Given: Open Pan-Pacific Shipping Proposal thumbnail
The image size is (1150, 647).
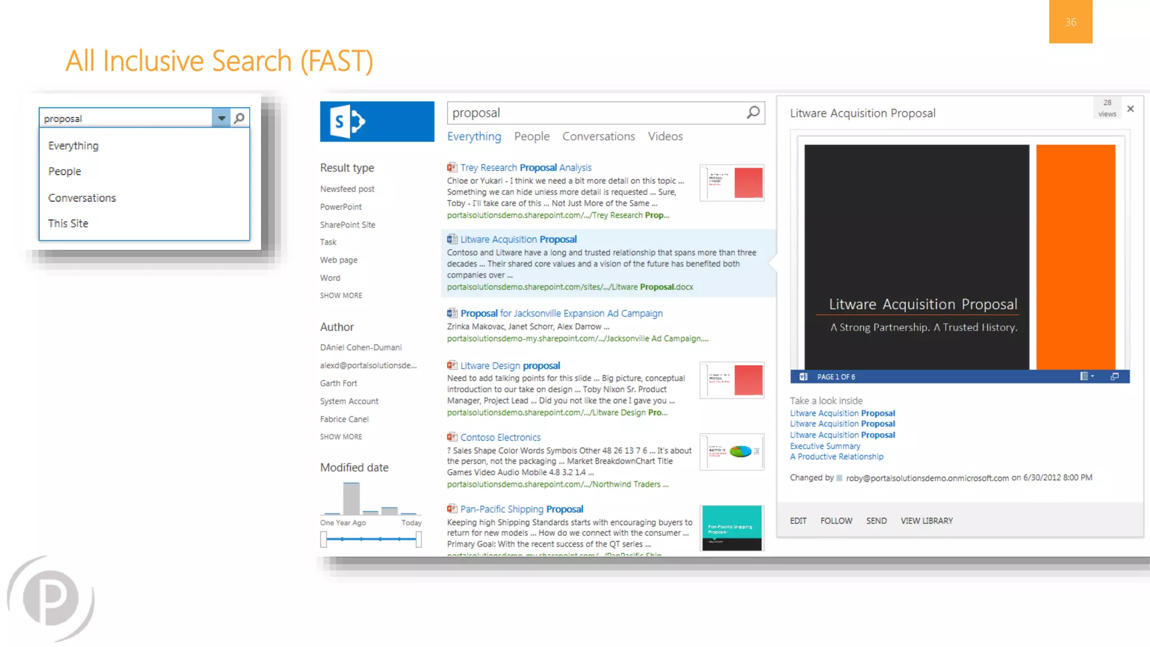Looking at the screenshot, I should click(x=732, y=528).
